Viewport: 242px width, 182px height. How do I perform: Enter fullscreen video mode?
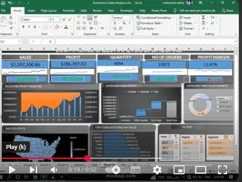pyautogui.click(x=222, y=170)
